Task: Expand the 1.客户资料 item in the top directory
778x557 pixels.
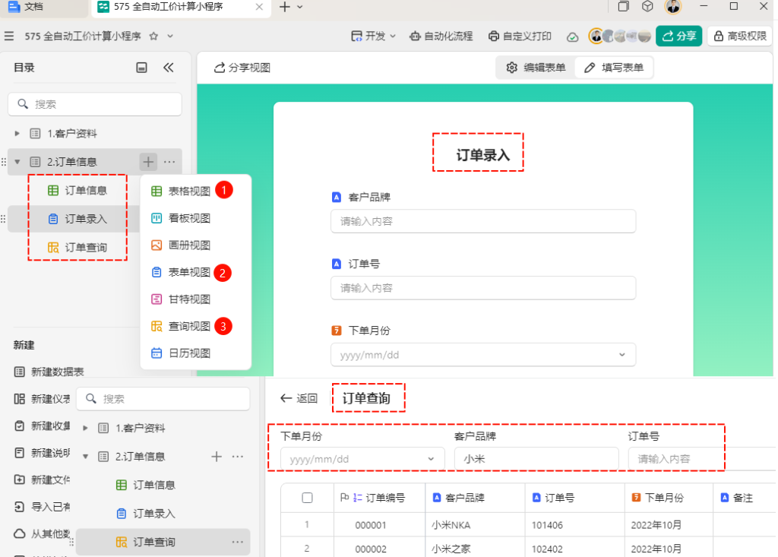Action: (17, 134)
